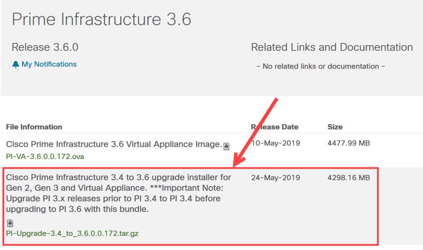This screenshot has width=423, height=250.
Task: Download PI-VA-3.6.0.0.172.ova
Action: 43,157
